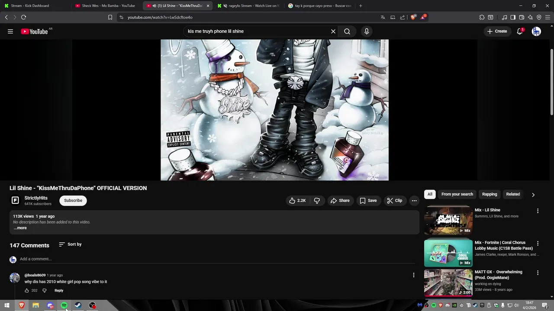Save the video to a playlist
554x311 pixels.
(x=368, y=200)
